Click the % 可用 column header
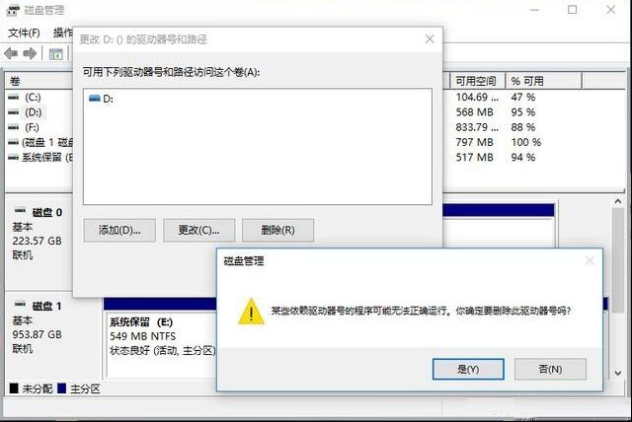Viewport: 632px width, 422px height. click(x=543, y=81)
